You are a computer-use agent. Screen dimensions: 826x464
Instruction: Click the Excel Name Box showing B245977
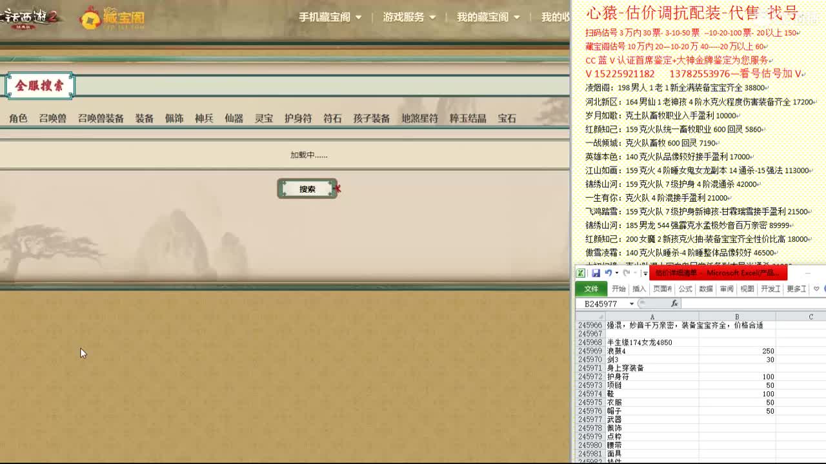(601, 304)
